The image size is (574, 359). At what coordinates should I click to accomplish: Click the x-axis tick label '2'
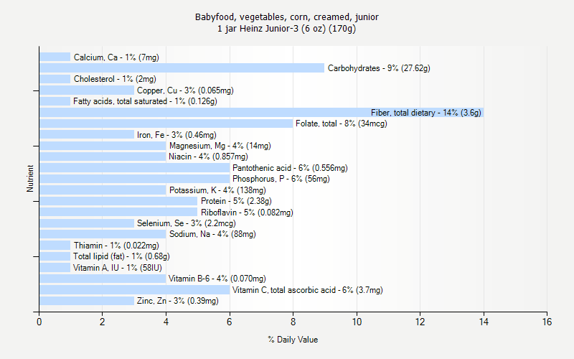[102, 322]
